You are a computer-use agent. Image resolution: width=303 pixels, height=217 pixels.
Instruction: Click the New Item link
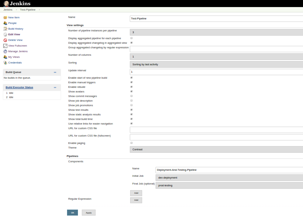(x=14, y=18)
